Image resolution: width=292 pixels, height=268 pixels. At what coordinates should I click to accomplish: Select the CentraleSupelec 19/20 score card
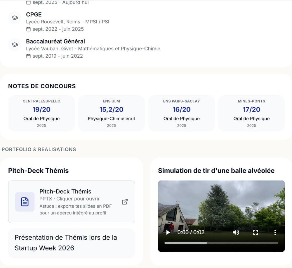(41, 113)
